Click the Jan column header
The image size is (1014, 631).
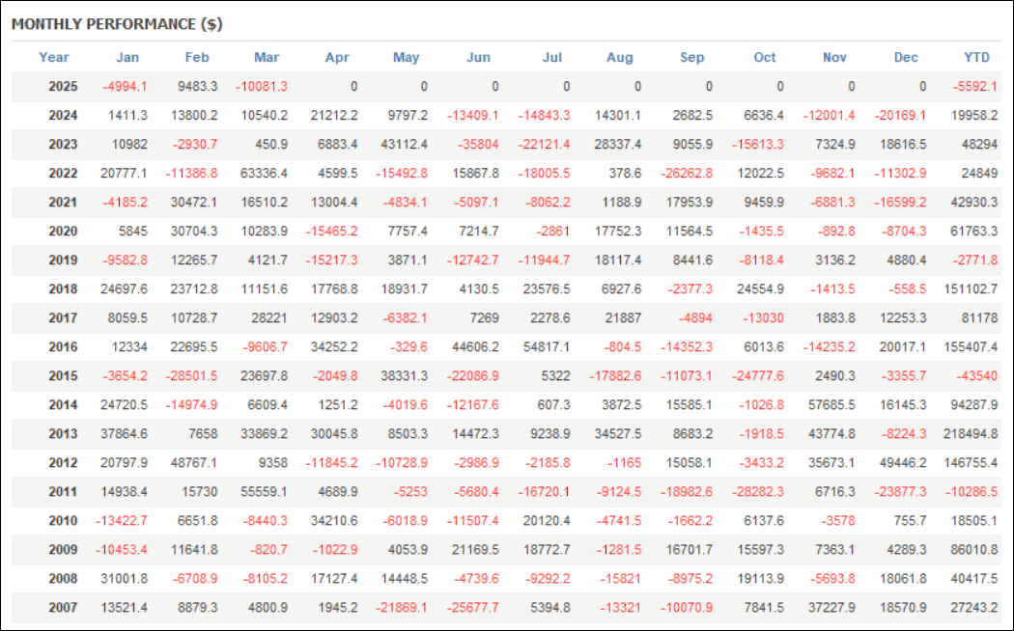[127, 58]
